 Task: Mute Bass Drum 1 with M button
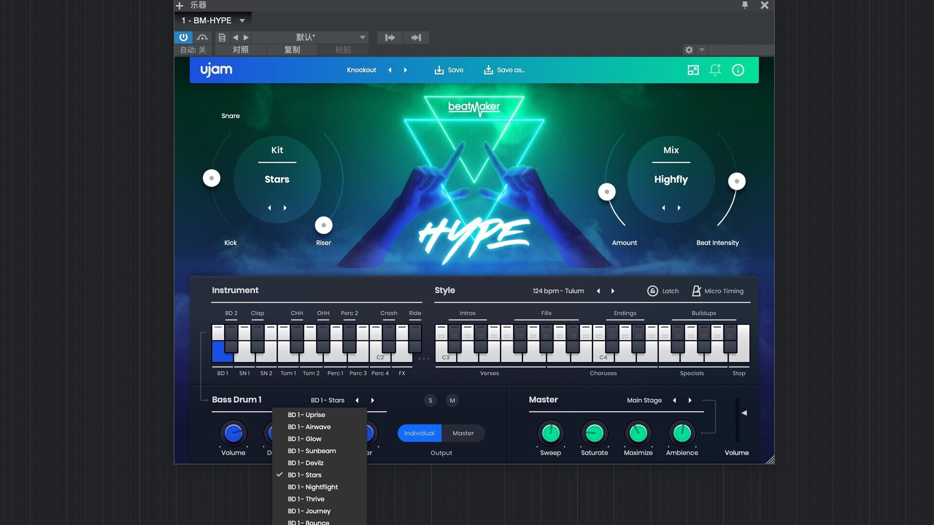(452, 400)
